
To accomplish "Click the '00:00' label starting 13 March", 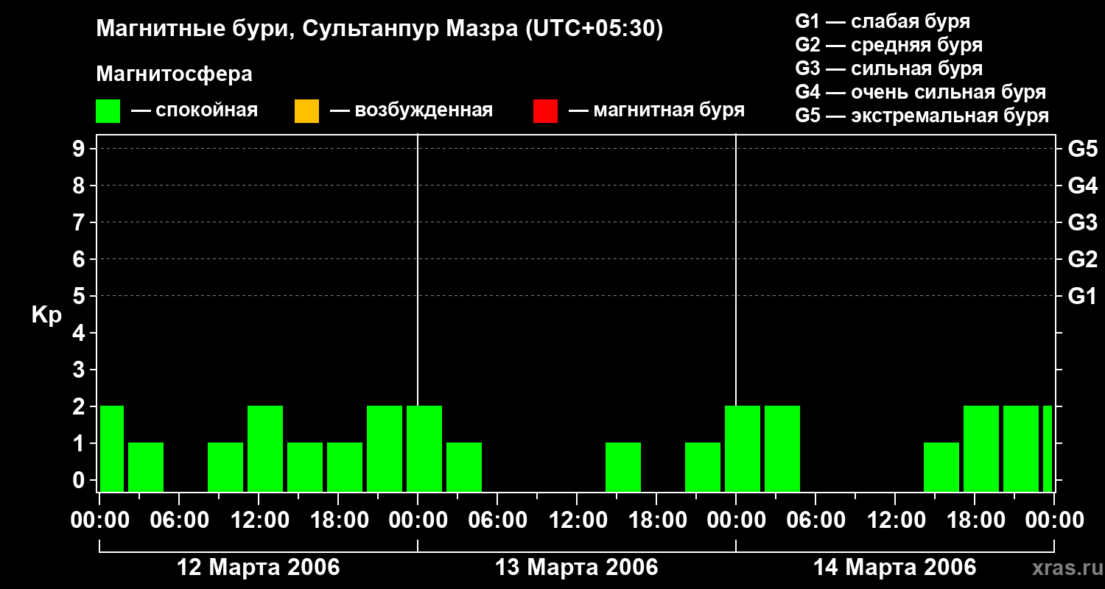I will click(x=418, y=521).
